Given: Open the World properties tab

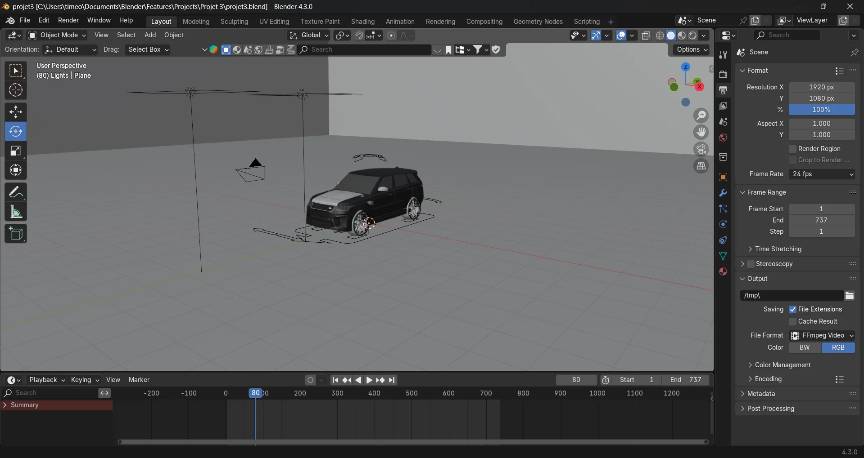Looking at the screenshot, I should 723,138.
